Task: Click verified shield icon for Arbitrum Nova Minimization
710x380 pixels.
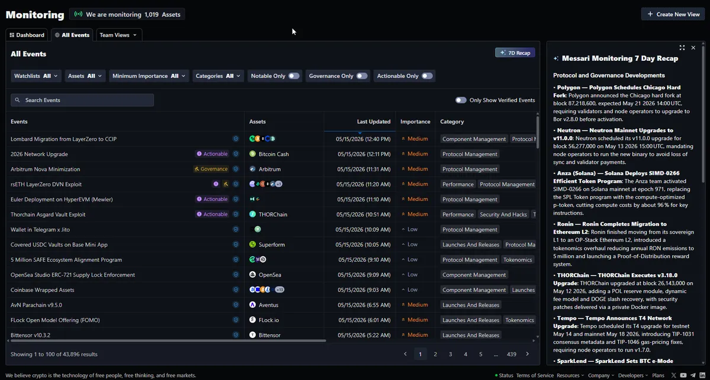Action: pos(236,169)
